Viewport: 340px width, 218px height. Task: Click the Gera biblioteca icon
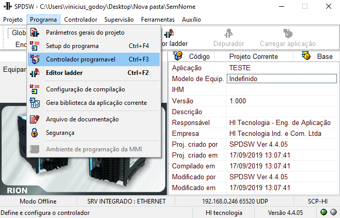pos(35,103)
